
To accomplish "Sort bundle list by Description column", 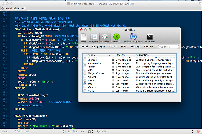I will tap(156, 55).
